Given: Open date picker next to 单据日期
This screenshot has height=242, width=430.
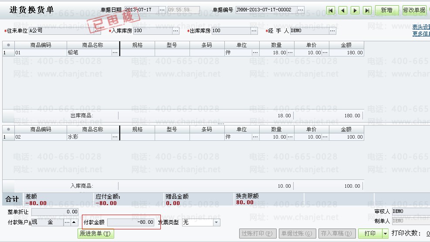Looking at the screenshot, I should click(162, 10).
